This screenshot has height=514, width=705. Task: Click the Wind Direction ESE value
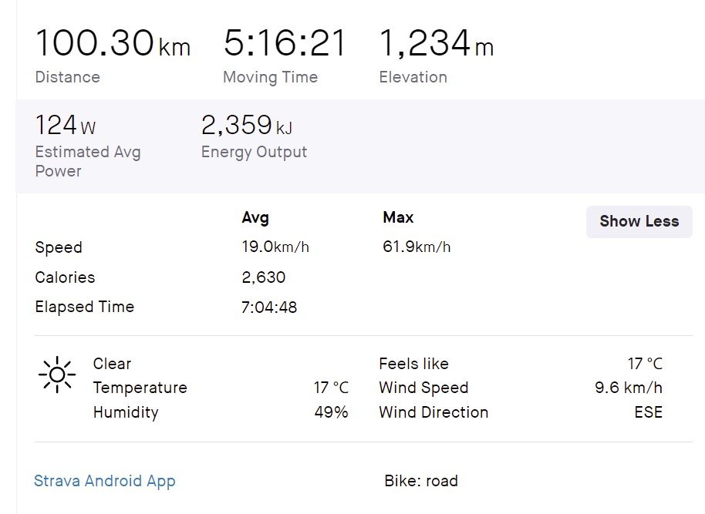pyautogui.click(x=648, y=412)
